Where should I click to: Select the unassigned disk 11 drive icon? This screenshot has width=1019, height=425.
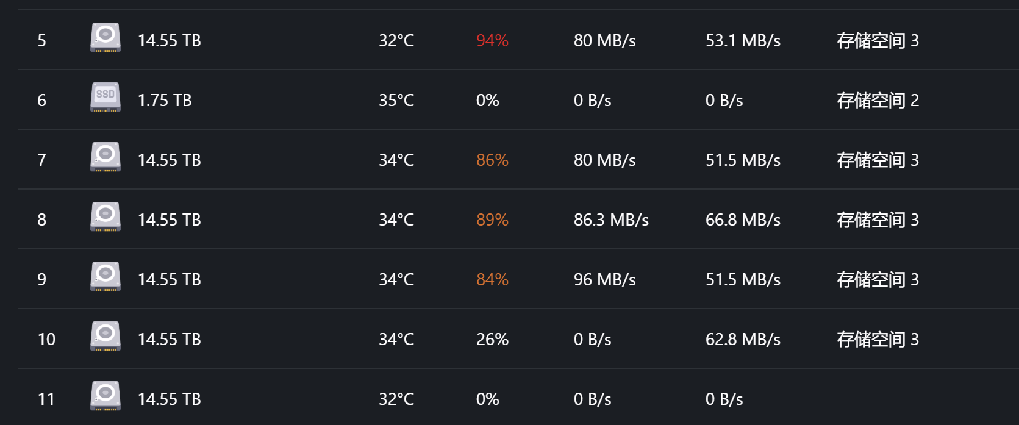coord(105,396)
